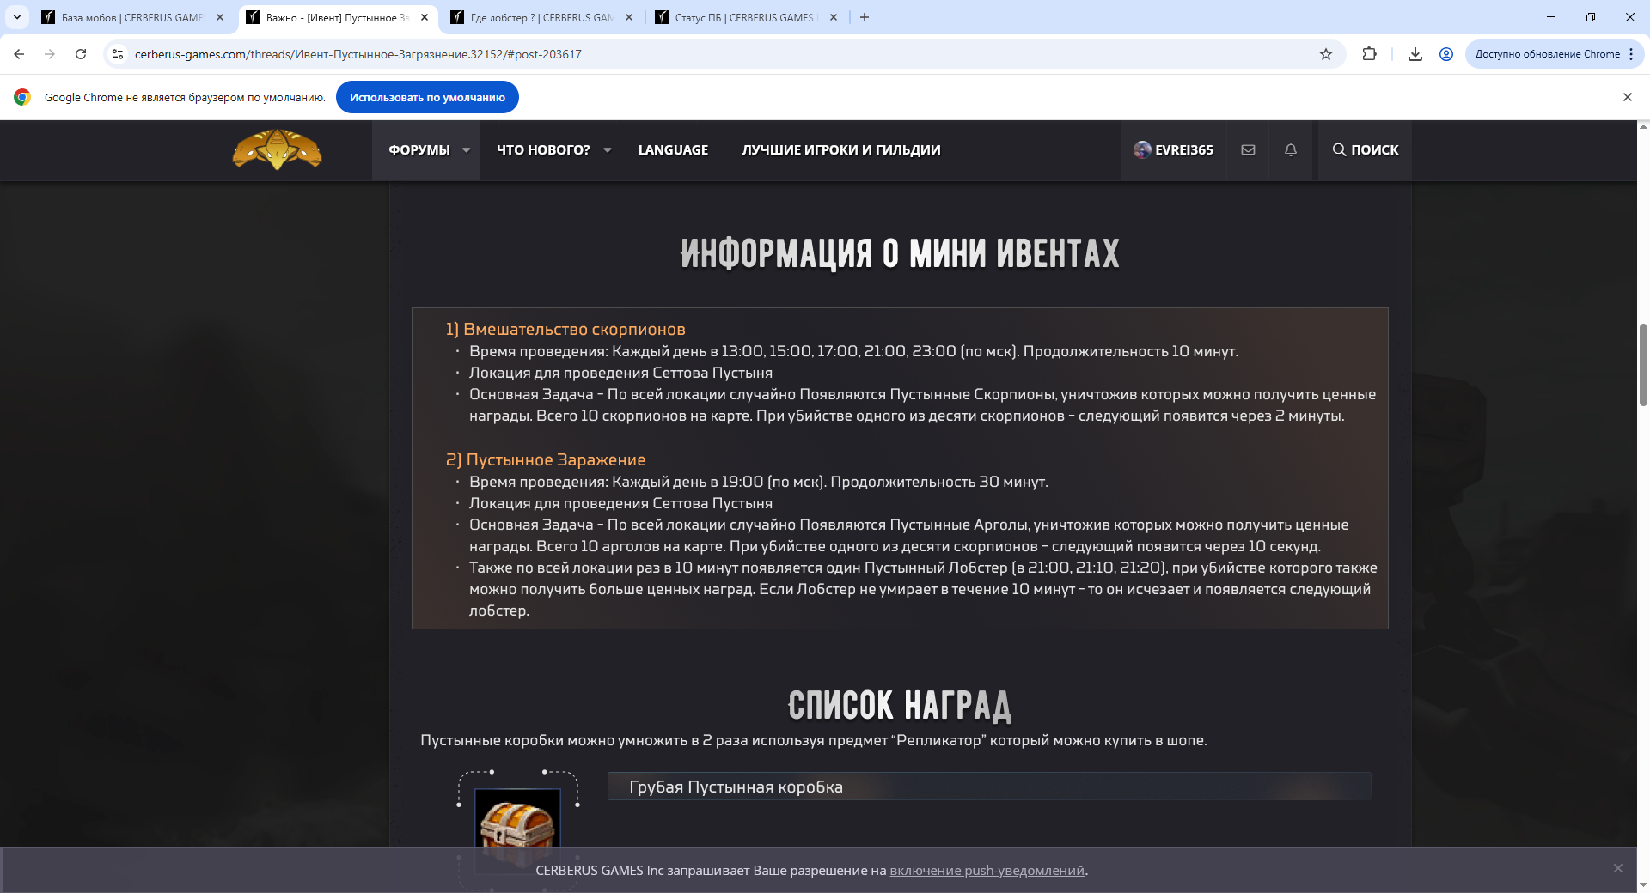Open Chrome extensions puzzle icon
The height and width of the screenshot is (893, 1650).
1369,54
